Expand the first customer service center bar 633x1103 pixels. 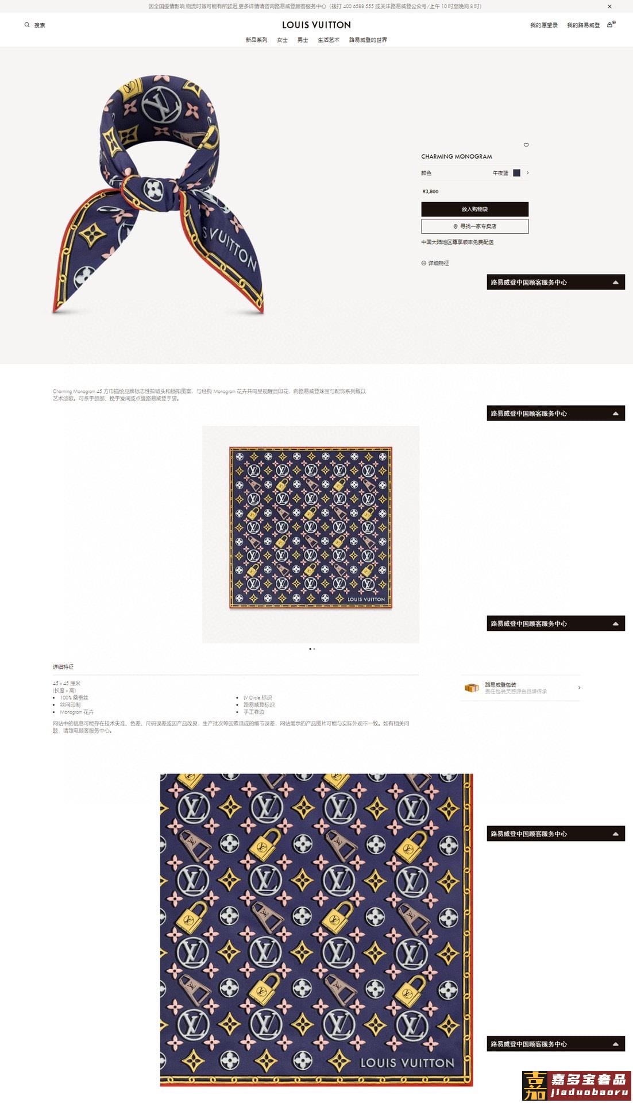(x=555, y=282)
